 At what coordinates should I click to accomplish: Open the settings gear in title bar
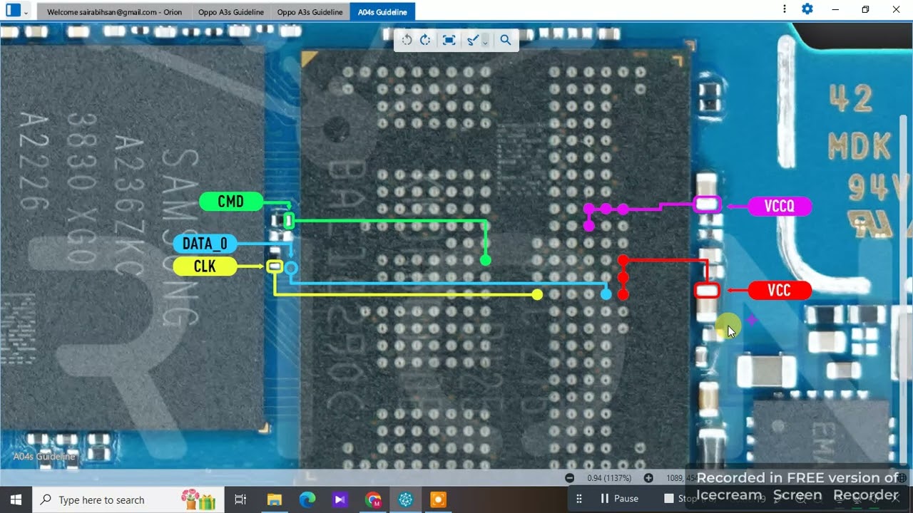coord(807,9)
